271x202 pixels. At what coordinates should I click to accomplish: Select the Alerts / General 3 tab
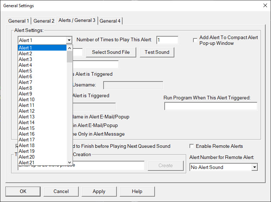pos(77,20)
